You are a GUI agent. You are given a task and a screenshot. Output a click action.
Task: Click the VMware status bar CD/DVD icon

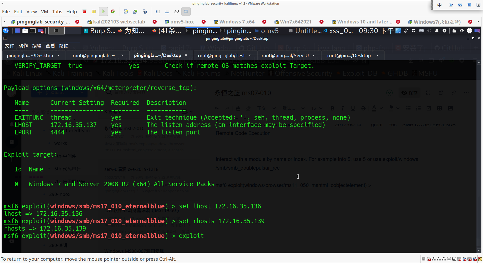pos(428,259)
